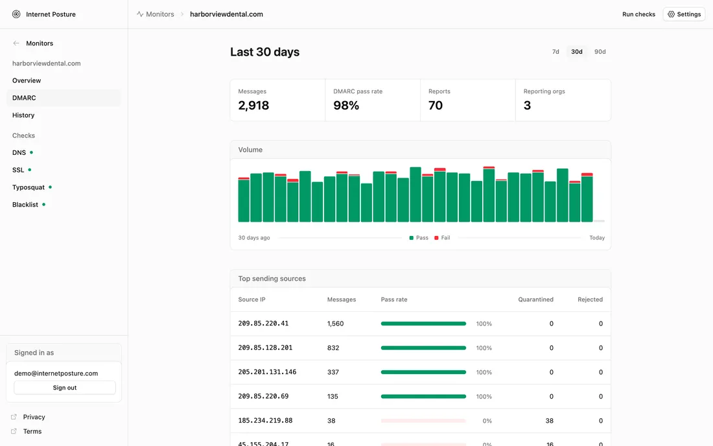This screenshot has height=446, width=713.
Task: Open the Privacy link
Action: [34, 417]
